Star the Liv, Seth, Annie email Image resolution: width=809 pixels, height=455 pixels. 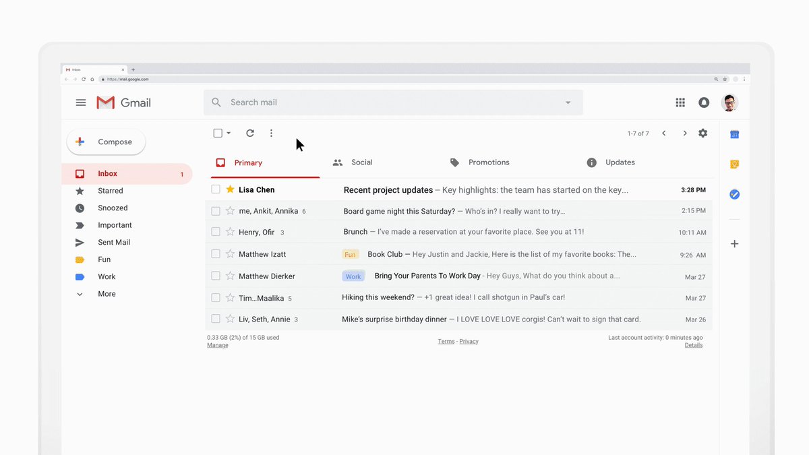click(x=230, y=319)
